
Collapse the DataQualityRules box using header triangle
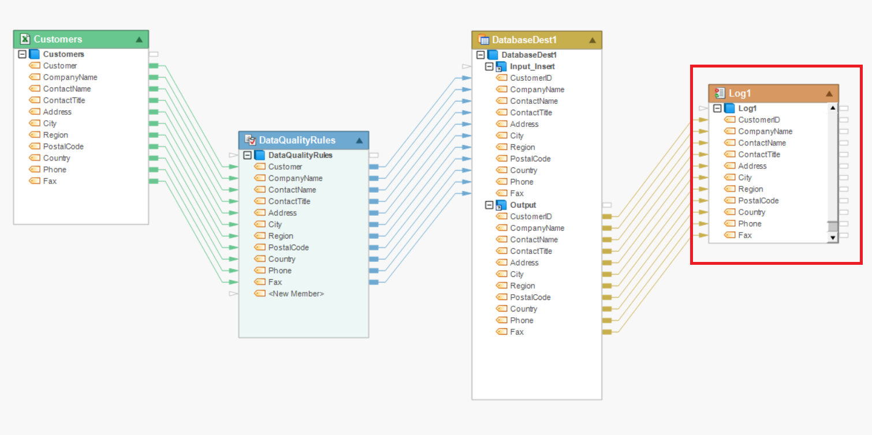pos(359,140)
